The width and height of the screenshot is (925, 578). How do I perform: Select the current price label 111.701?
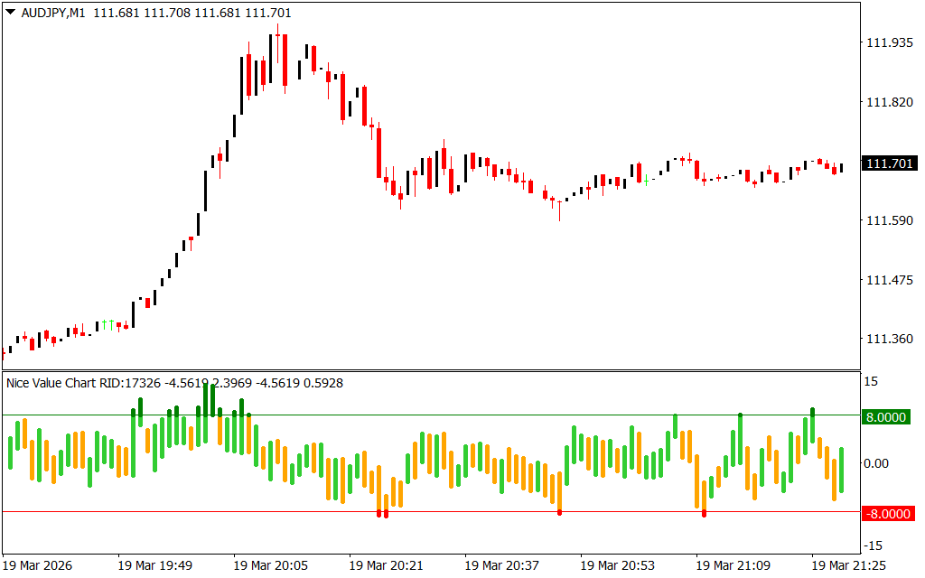(x=889, y=163)
